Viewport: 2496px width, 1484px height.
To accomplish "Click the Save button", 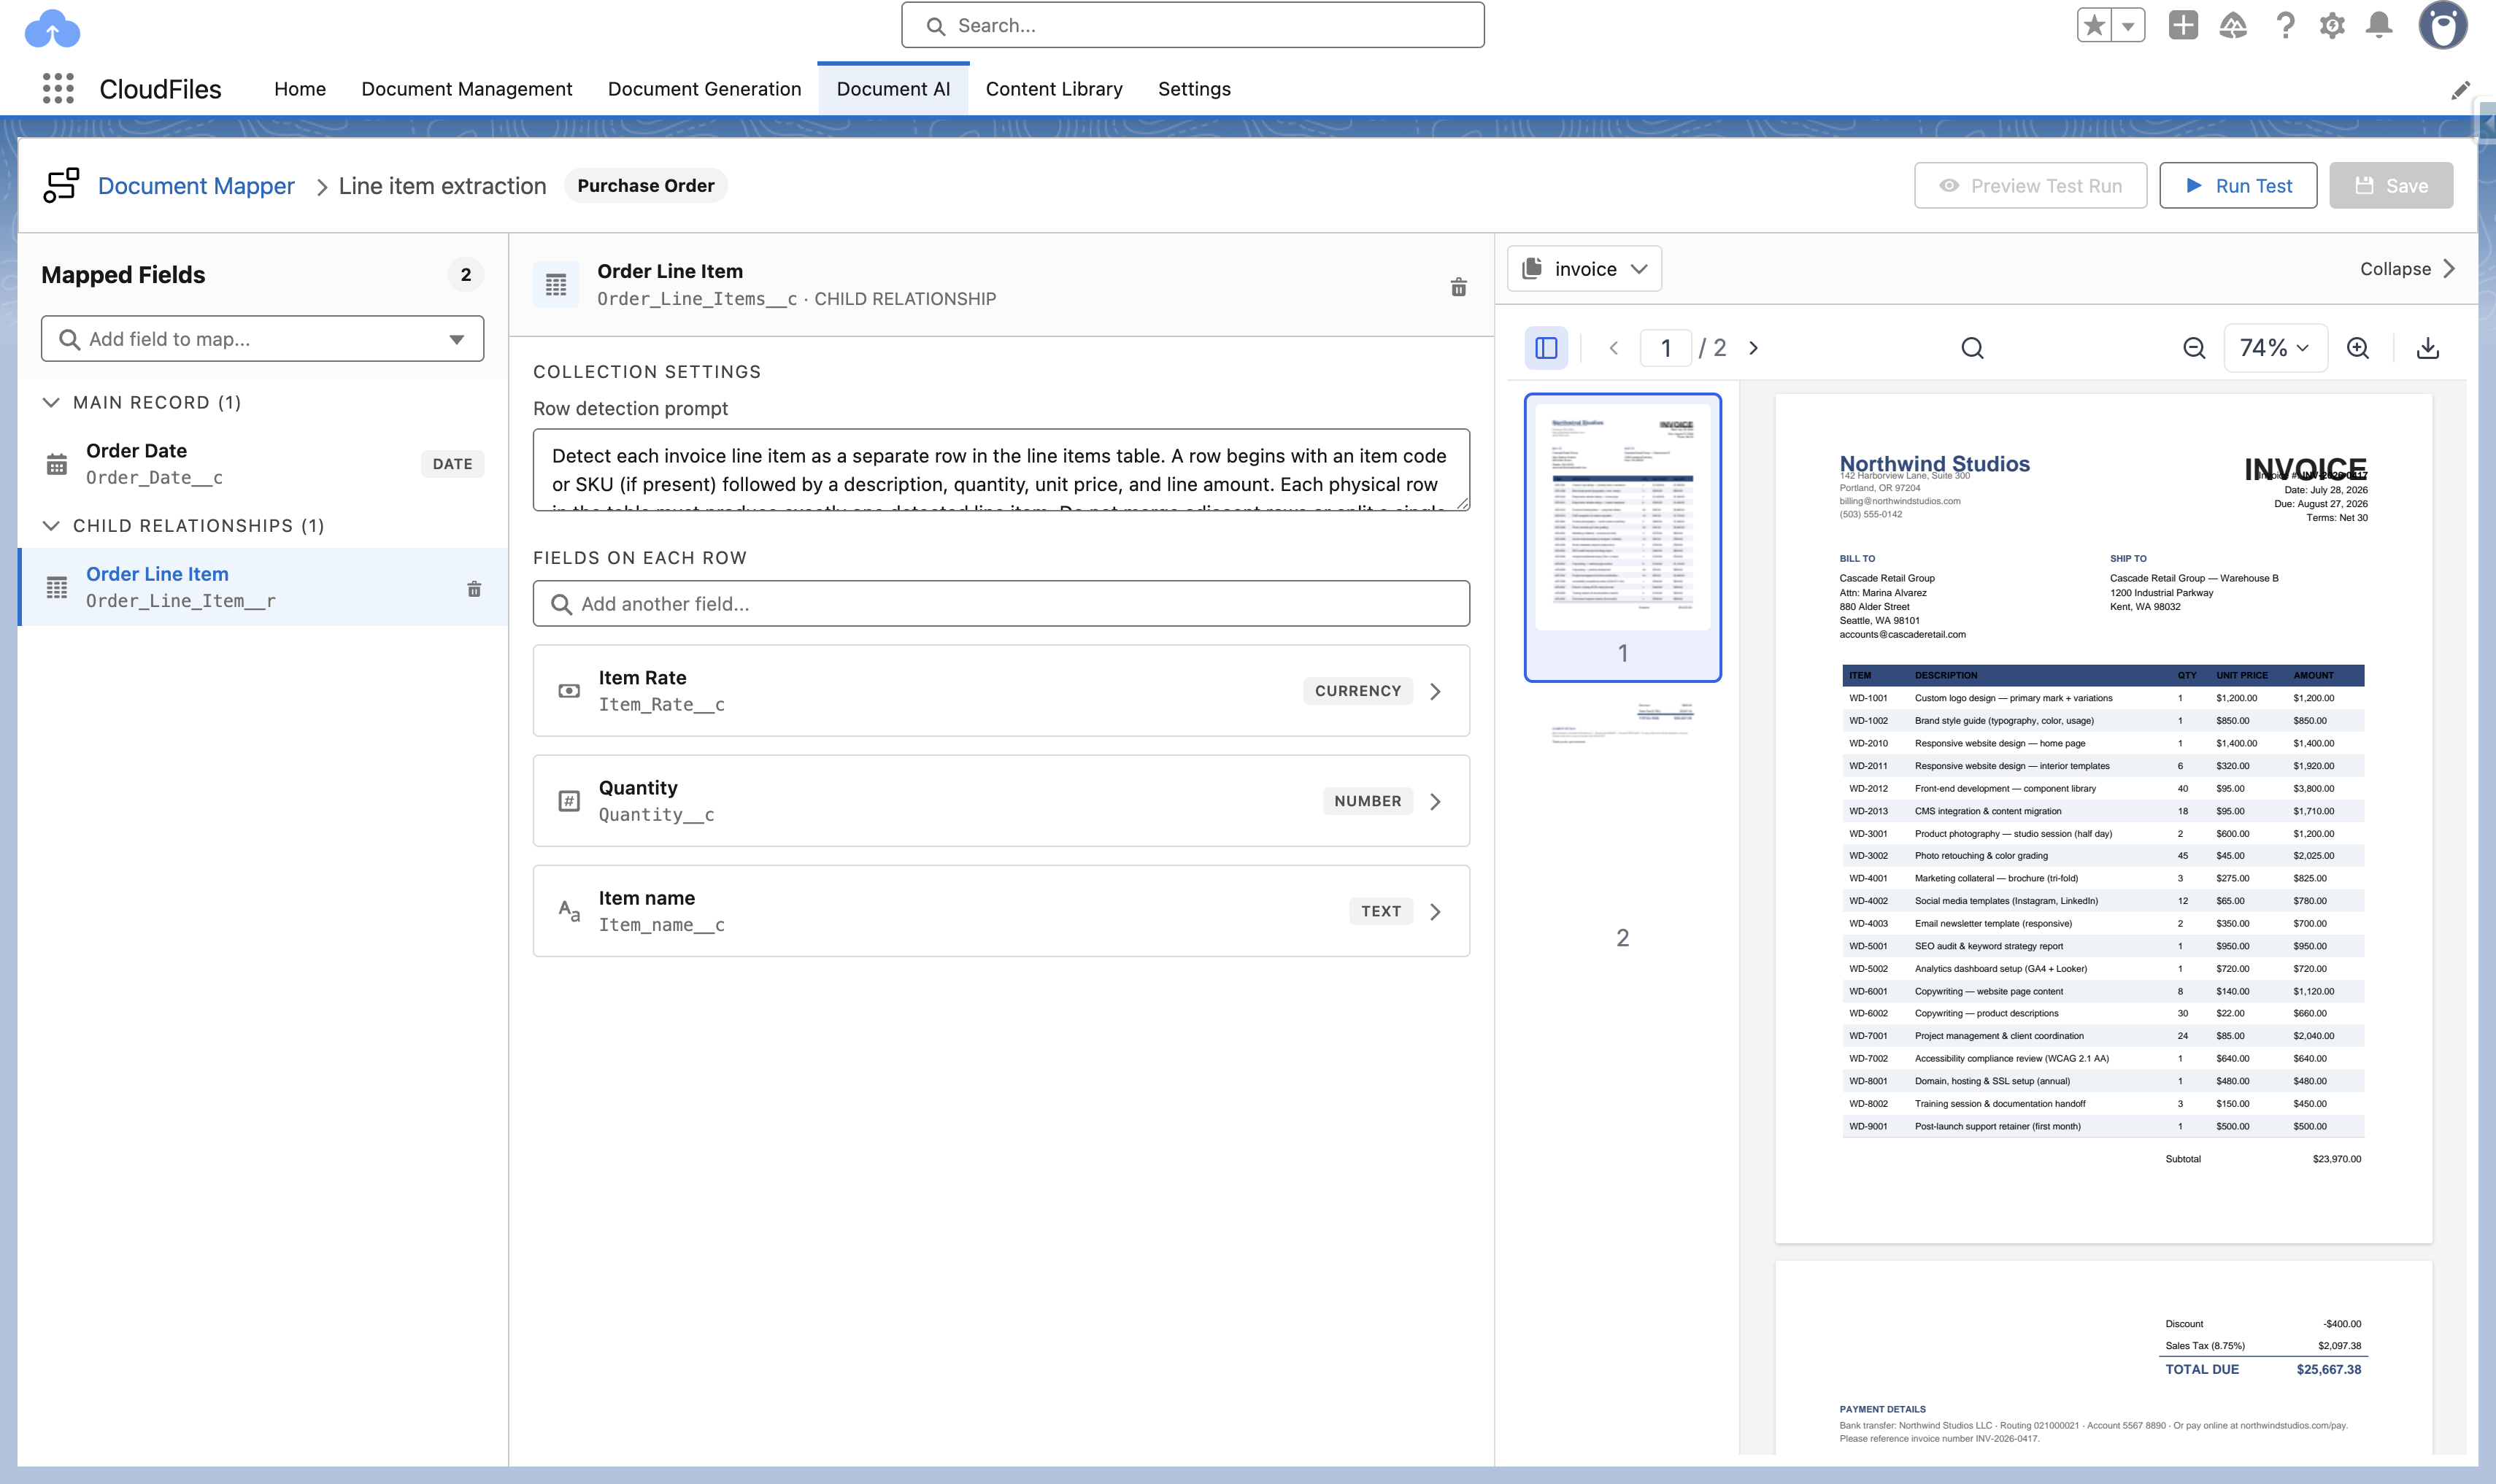I will click(2391, 186).
